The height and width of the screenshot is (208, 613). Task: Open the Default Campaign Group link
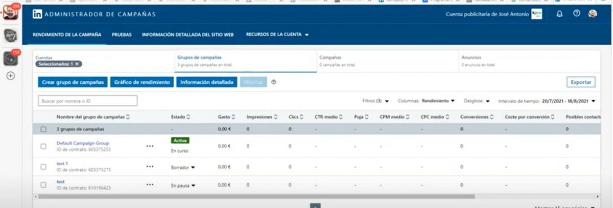pos(83,143)
